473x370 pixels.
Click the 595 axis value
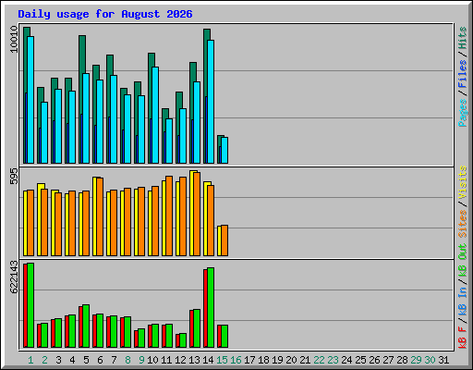pyautogui.click(x=14, y=176)
